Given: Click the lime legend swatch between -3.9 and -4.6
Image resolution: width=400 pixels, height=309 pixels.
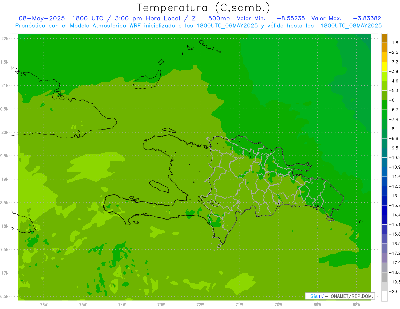Looking at the screenshot, I should 384,76.
